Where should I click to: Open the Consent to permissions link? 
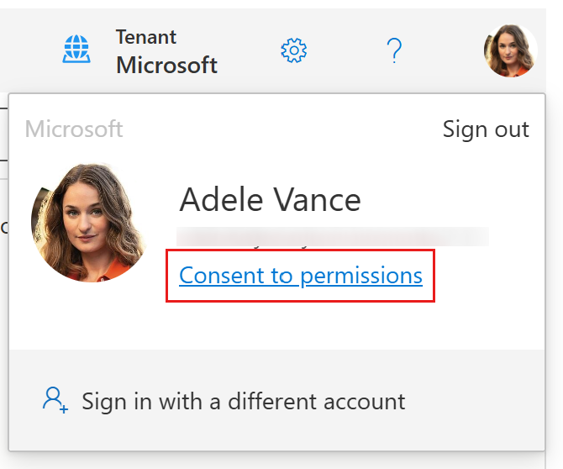click(301, 276)
